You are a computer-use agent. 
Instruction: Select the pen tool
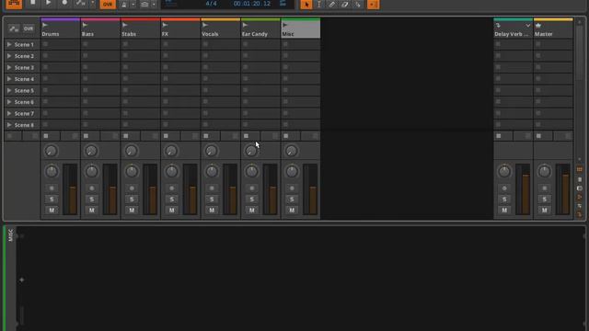(331, 4)
